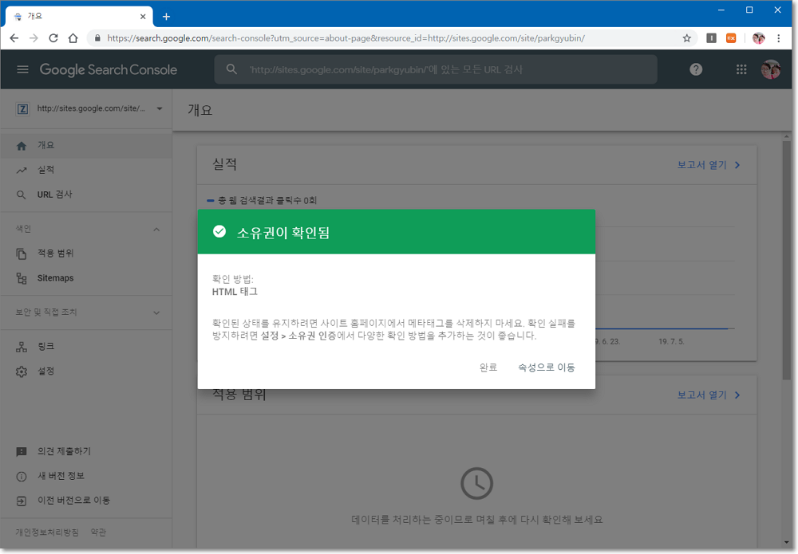Click 의견 제출하기 in the sidebar
Image resolution: width=798 pixels, height=554 pixels.
[x=86, y=451]
